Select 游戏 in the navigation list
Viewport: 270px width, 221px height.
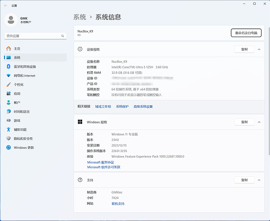coord(17,121)
